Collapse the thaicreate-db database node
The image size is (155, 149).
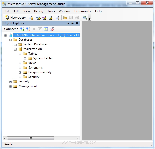tap(15, 49)
